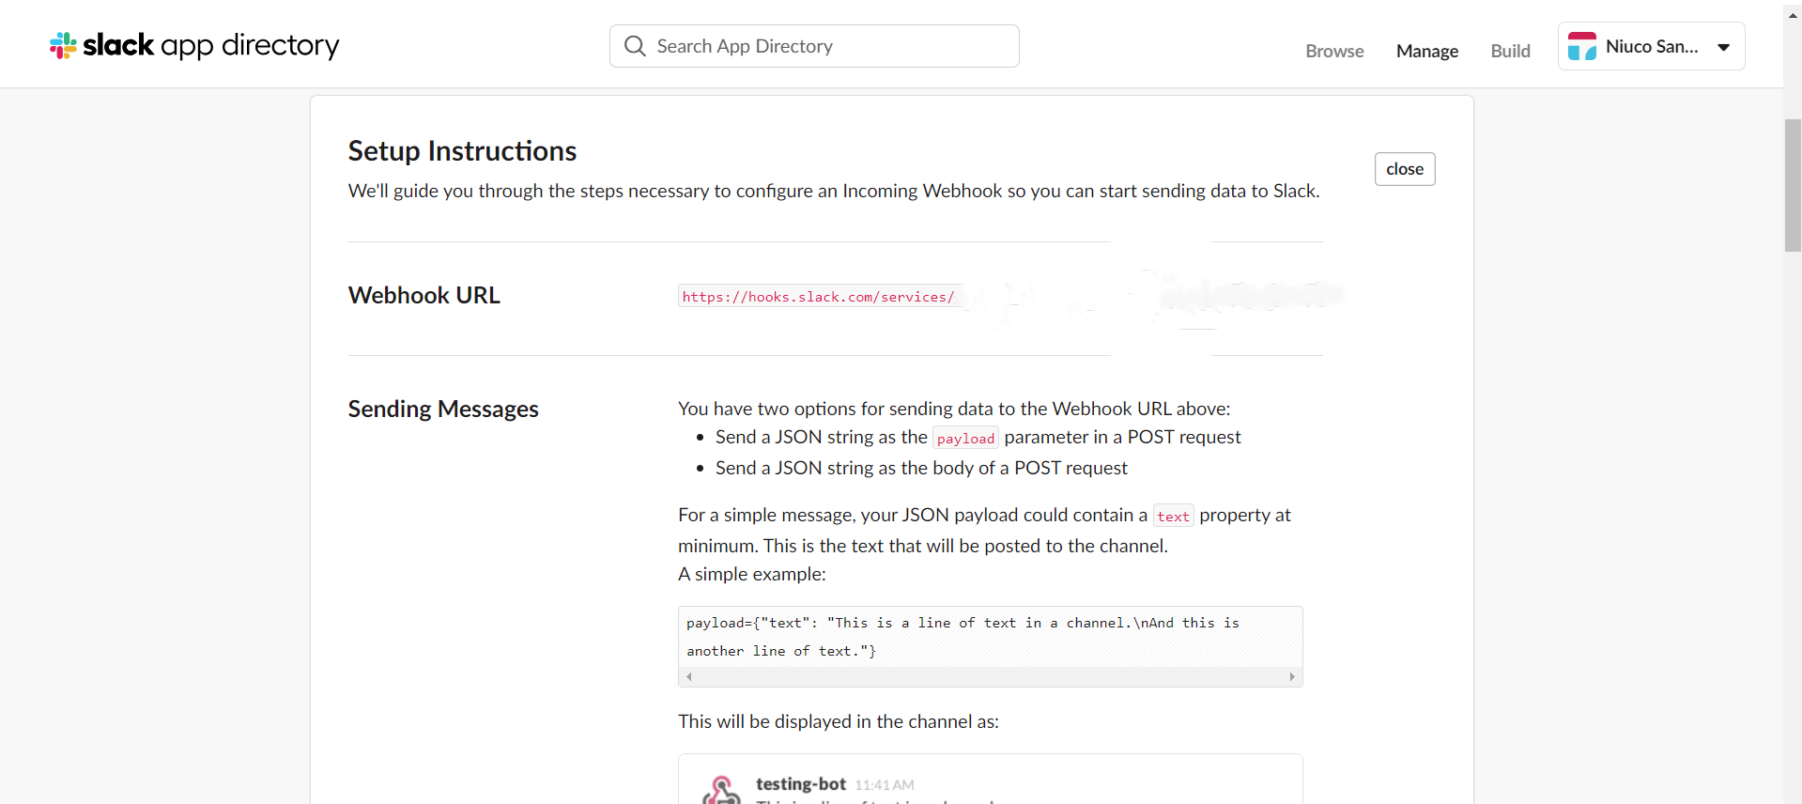1802x804 pixels.
Task: Click the code block right scroll arrow
Action: coord(1292,676)
